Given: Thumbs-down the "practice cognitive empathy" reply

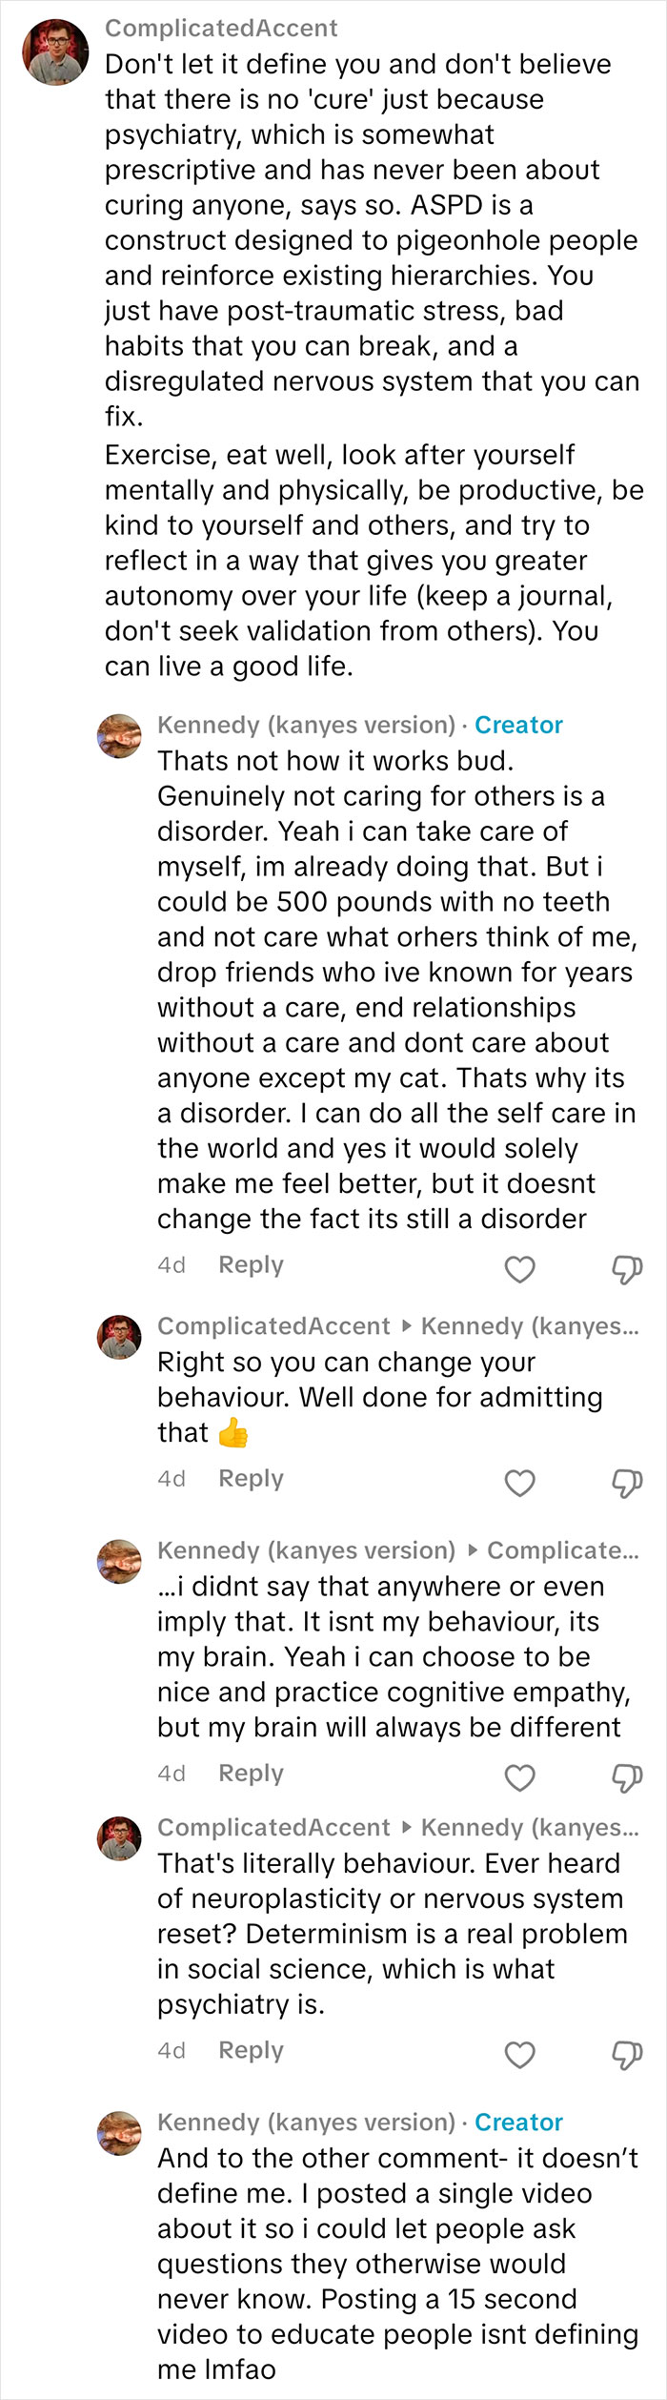Looking at the screenshot, I should [x=626, y=1777].
